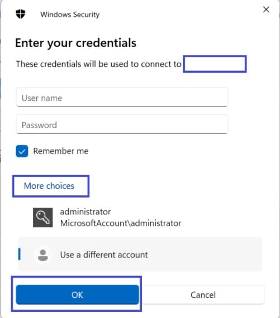Click the blue selection bar beside different account
Image resolution: width=280 pixels, height=318 pixels.
(x=20, y=254)
